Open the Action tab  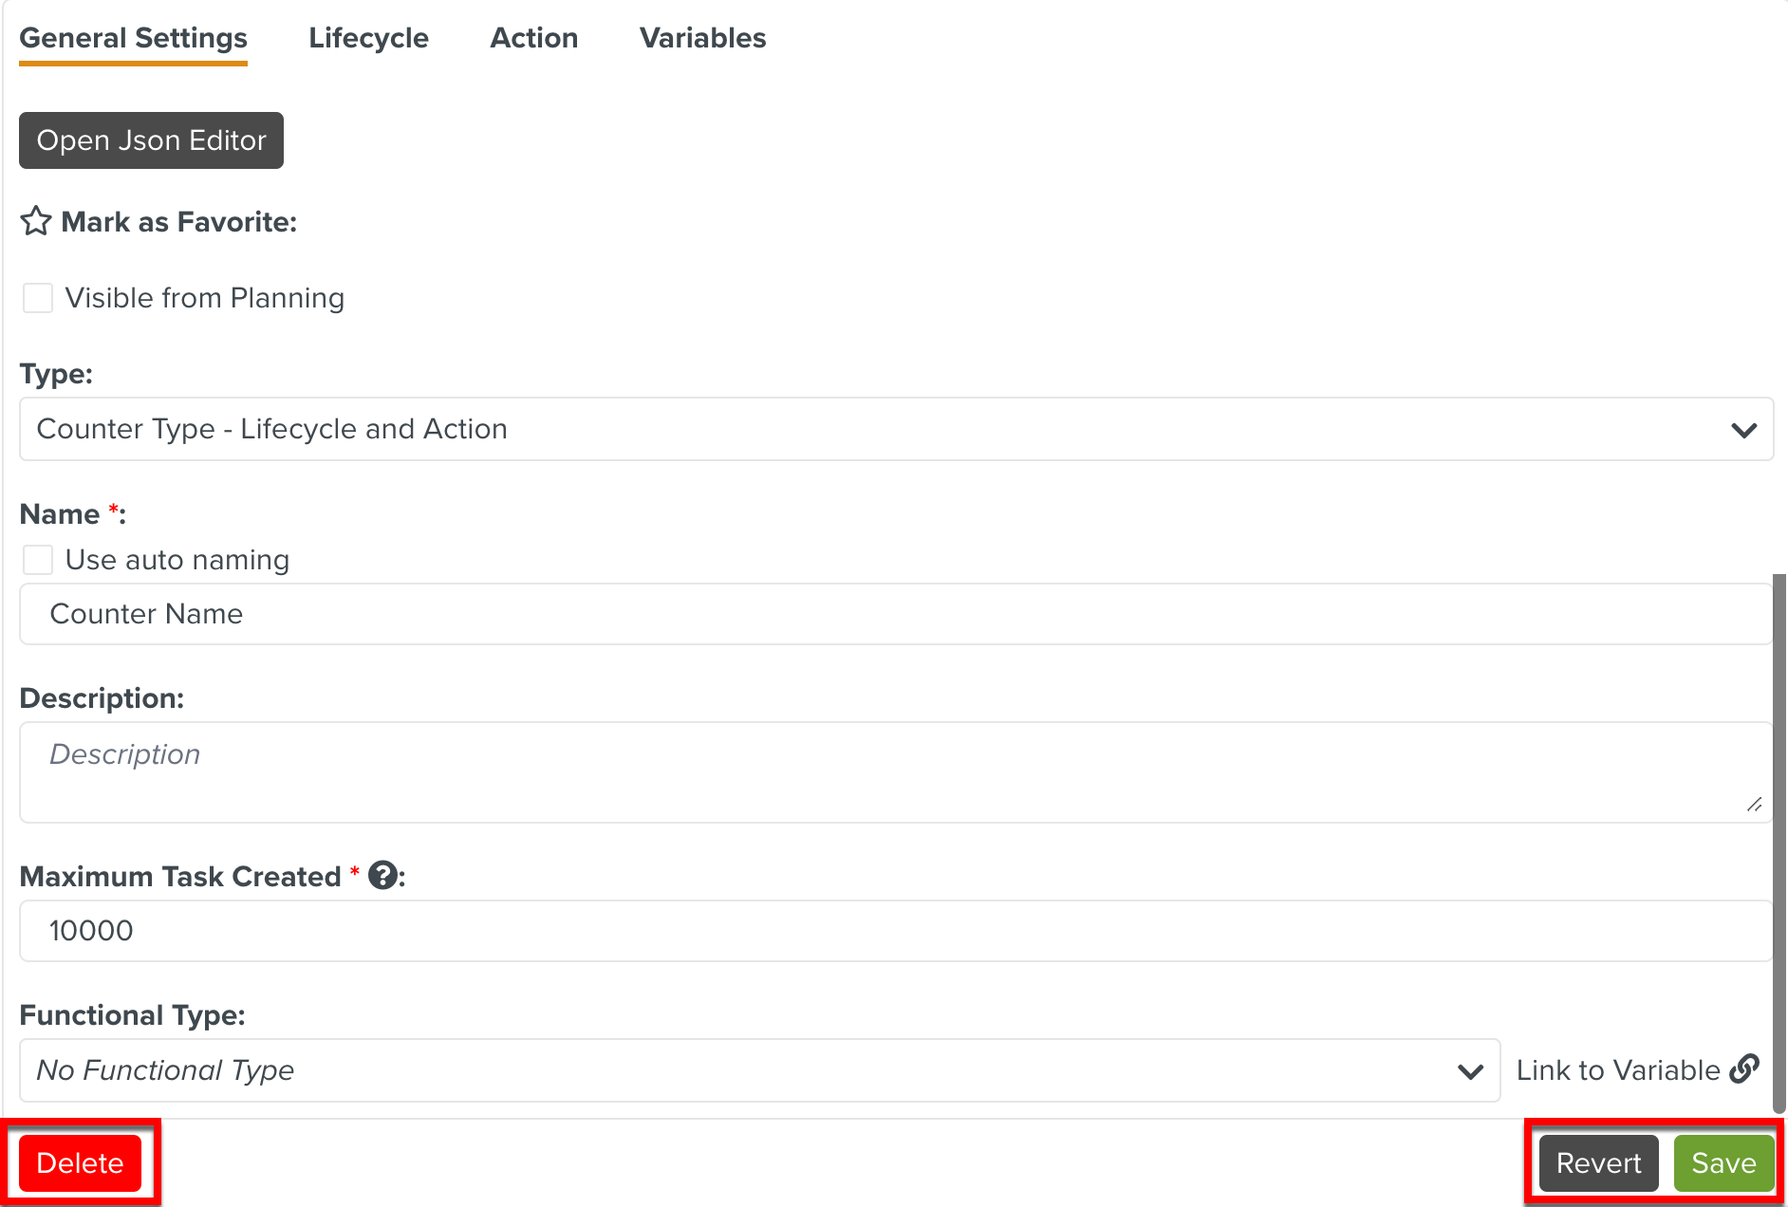point(533,38)
